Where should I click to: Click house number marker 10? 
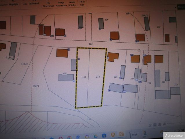tap(80, 28)
